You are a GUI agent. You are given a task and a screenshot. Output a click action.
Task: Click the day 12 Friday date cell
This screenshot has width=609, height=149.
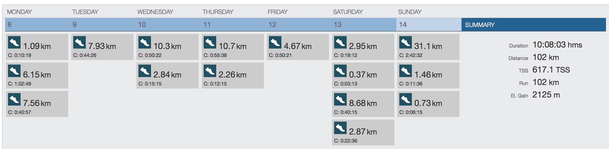click(298, 24)
